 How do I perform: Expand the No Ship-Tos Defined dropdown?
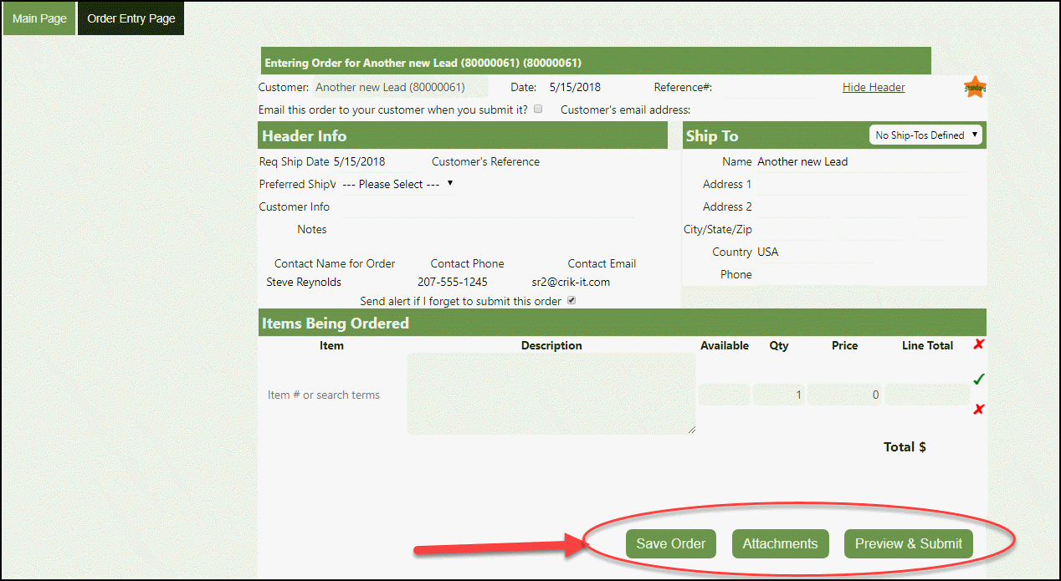pyautogui.click(x=925, y=135)
